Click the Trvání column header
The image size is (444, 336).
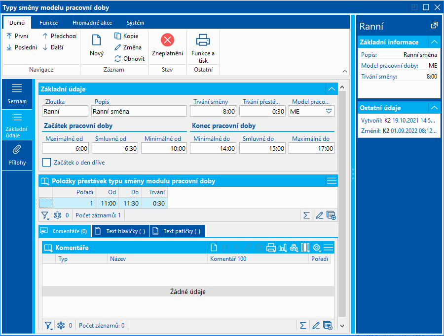[154, 192]
